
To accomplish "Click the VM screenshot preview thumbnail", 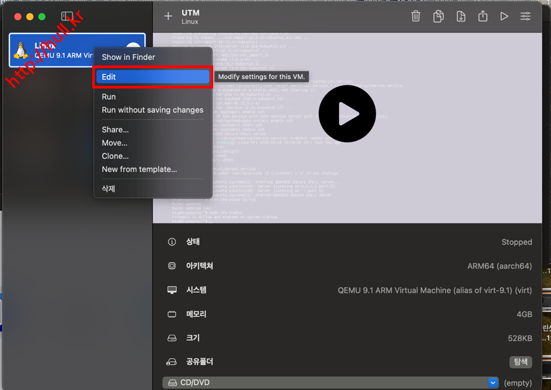I will tap(347, 128).
